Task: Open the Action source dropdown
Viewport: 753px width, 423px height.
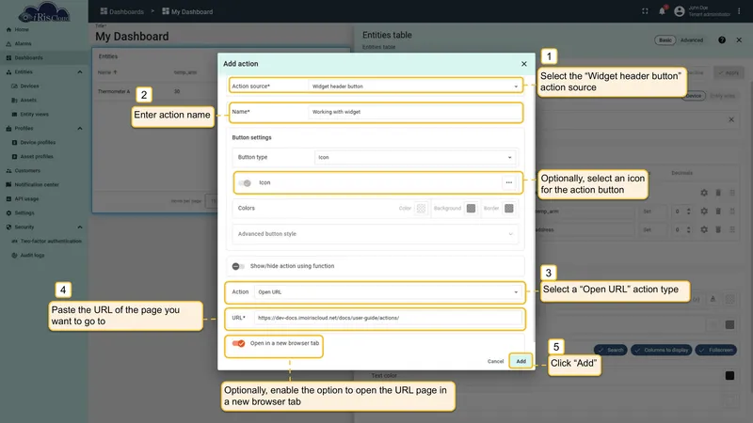Action: pyautogui.click(x=415, y=86)
